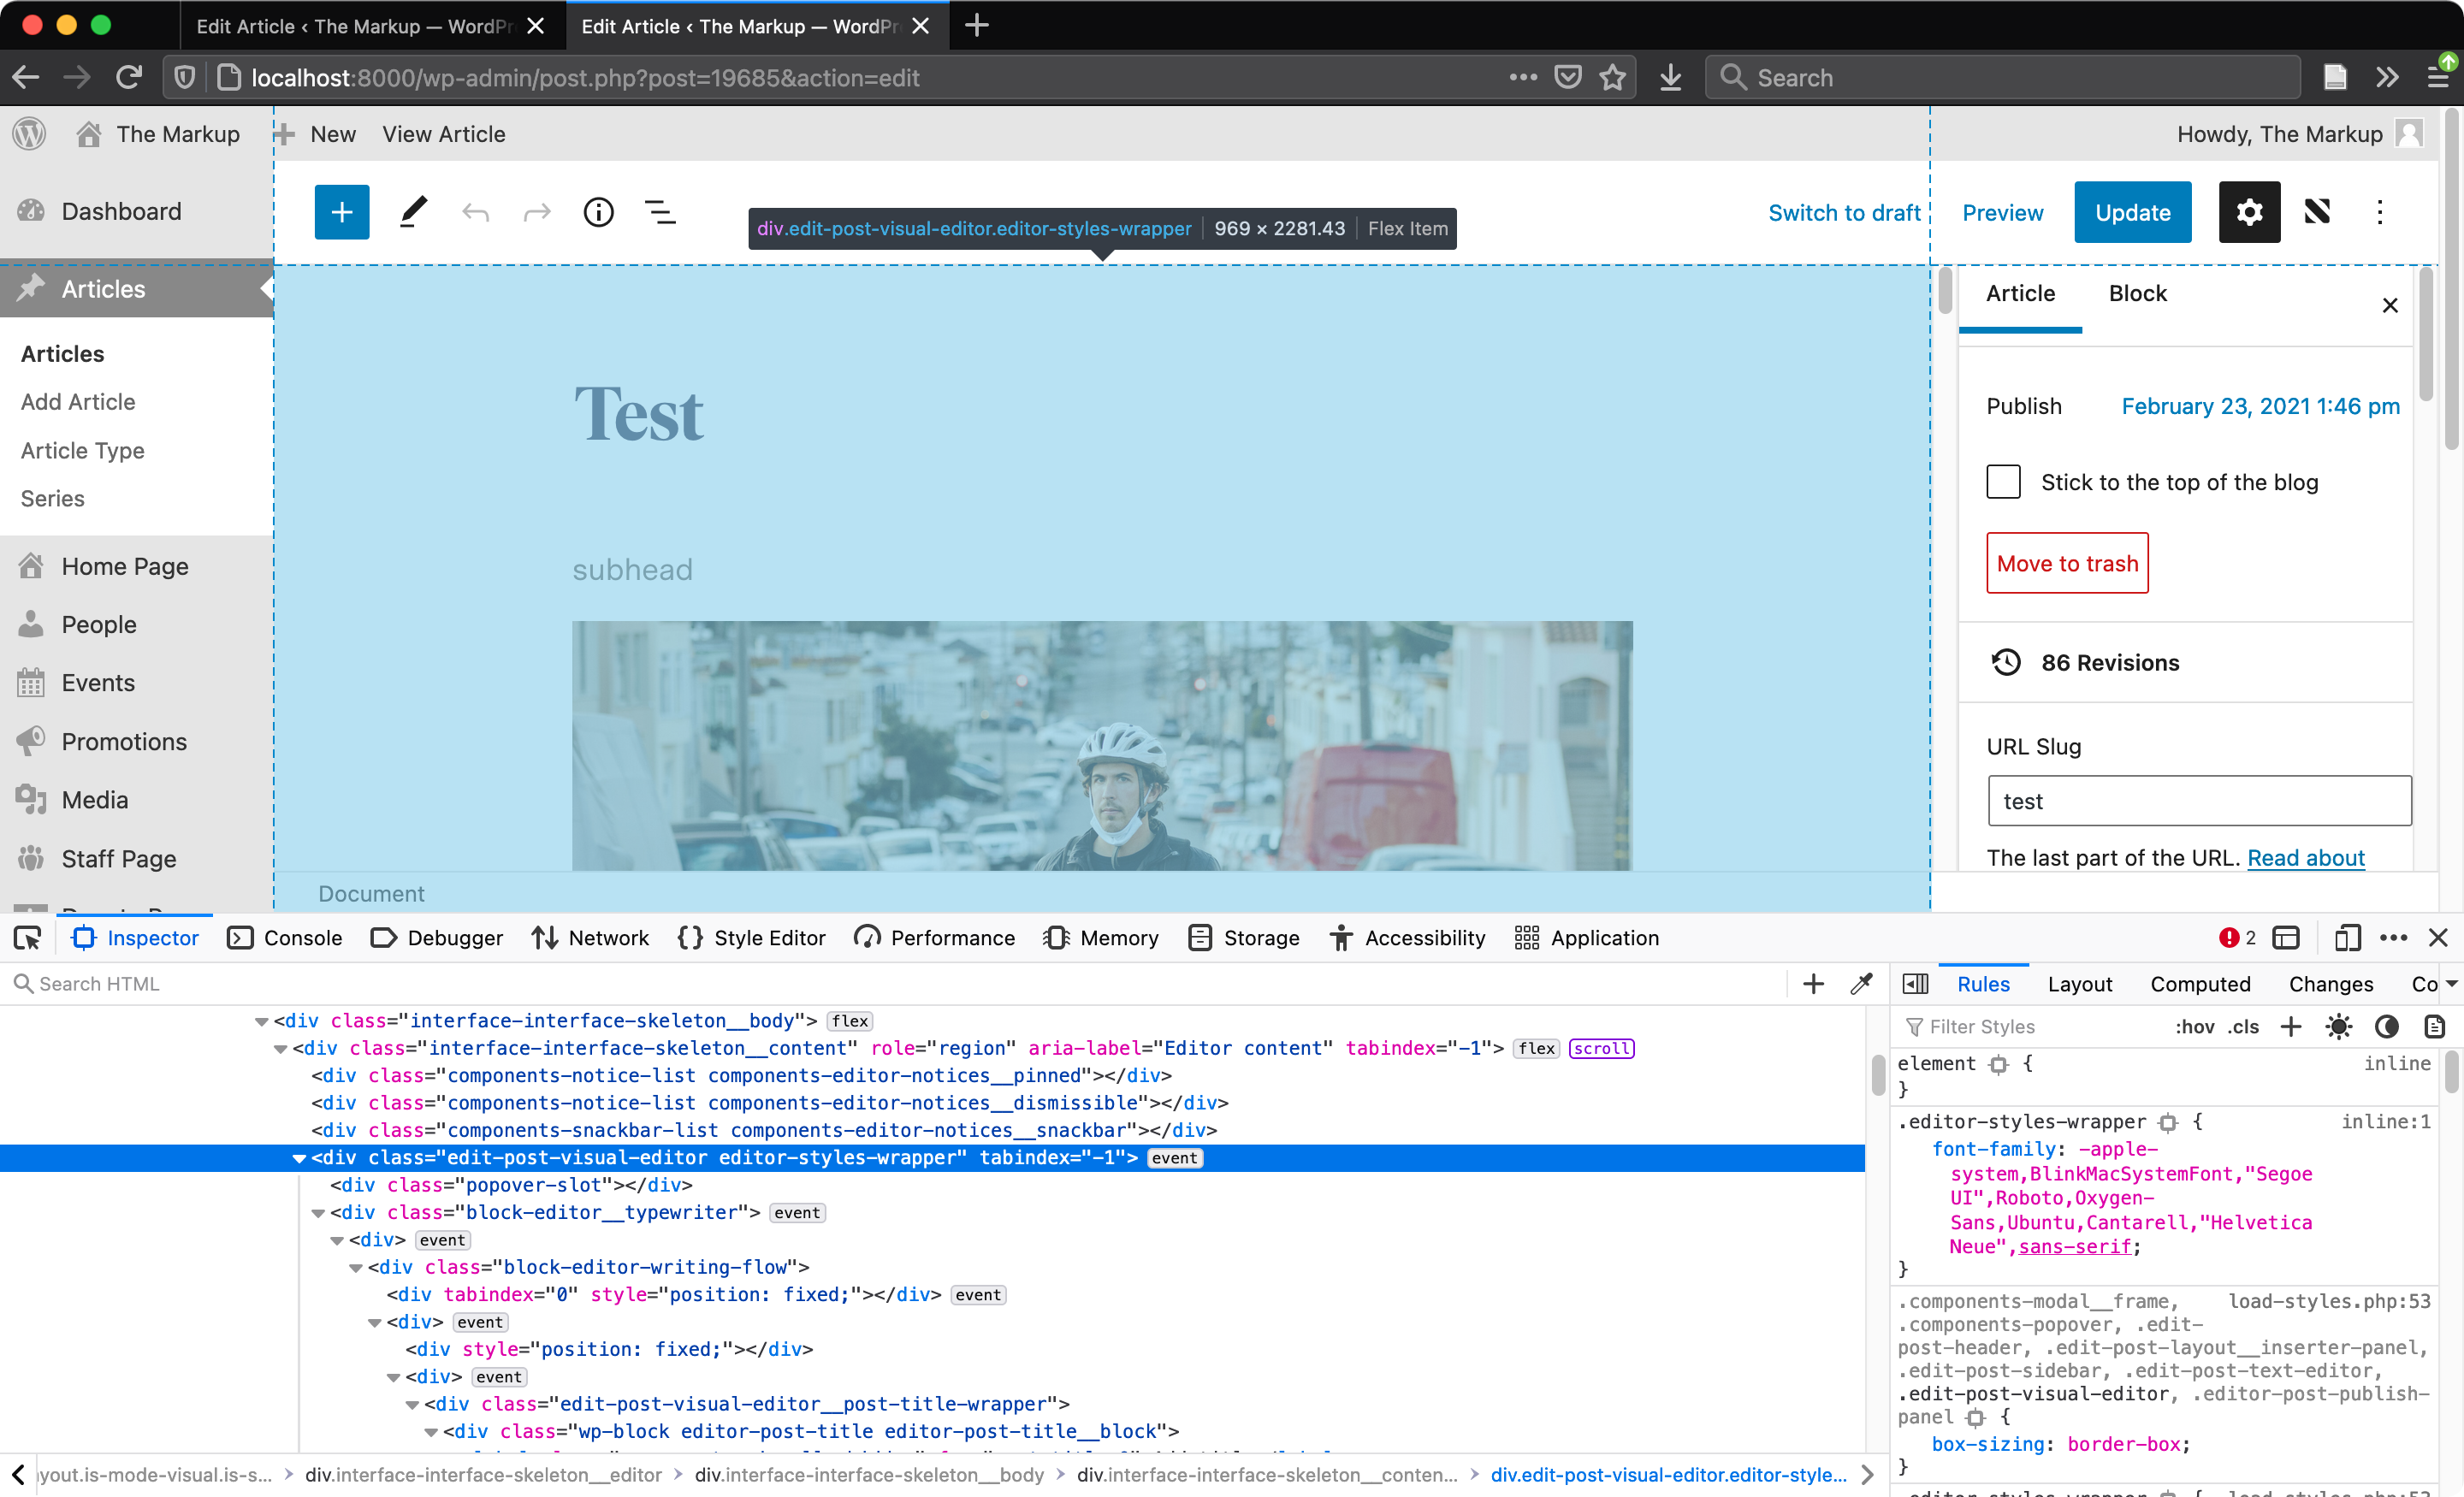Click the Update button

2132,212
